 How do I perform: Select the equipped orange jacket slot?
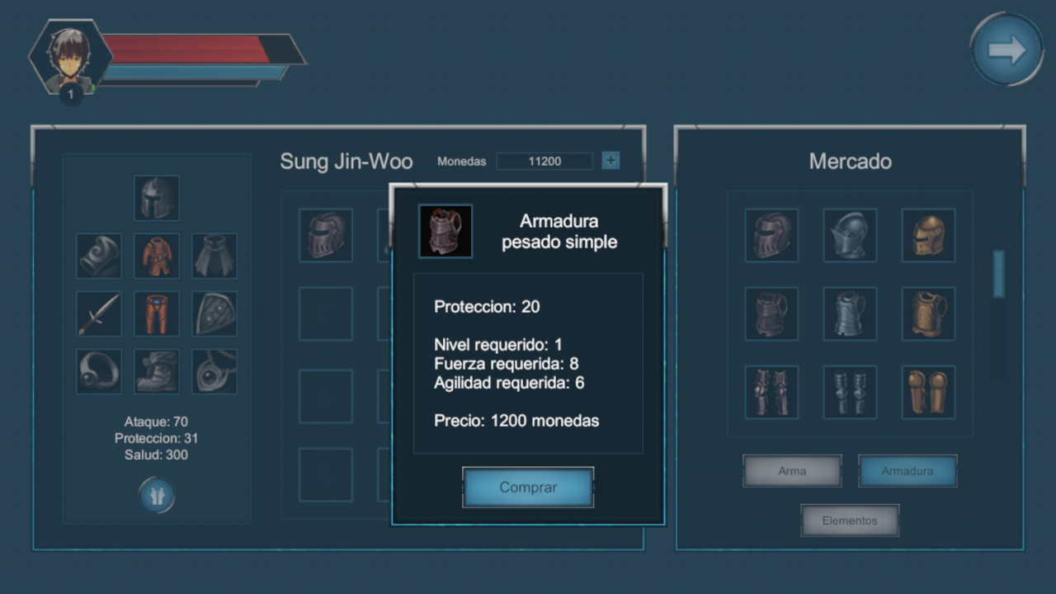(157, 256)
